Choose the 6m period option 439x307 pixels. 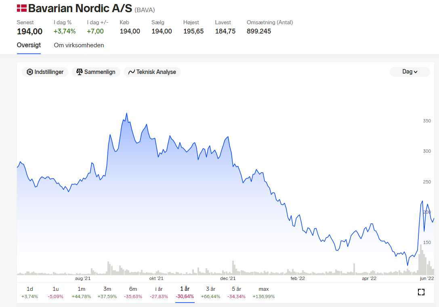tap(133, 292)
